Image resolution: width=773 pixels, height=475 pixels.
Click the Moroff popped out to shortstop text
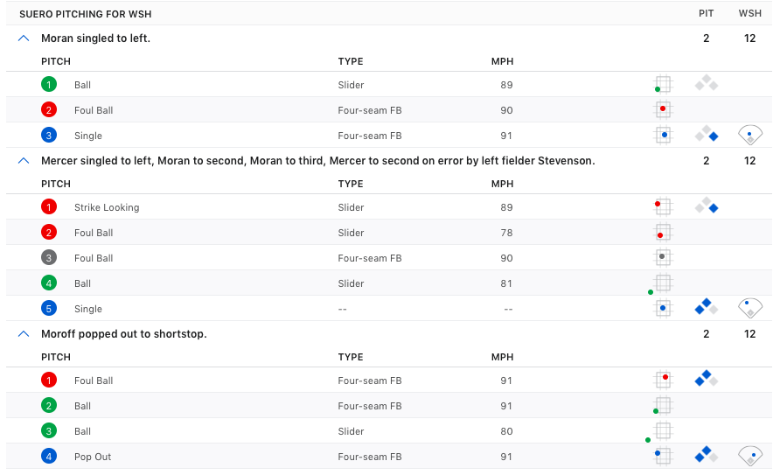(124, 333)
